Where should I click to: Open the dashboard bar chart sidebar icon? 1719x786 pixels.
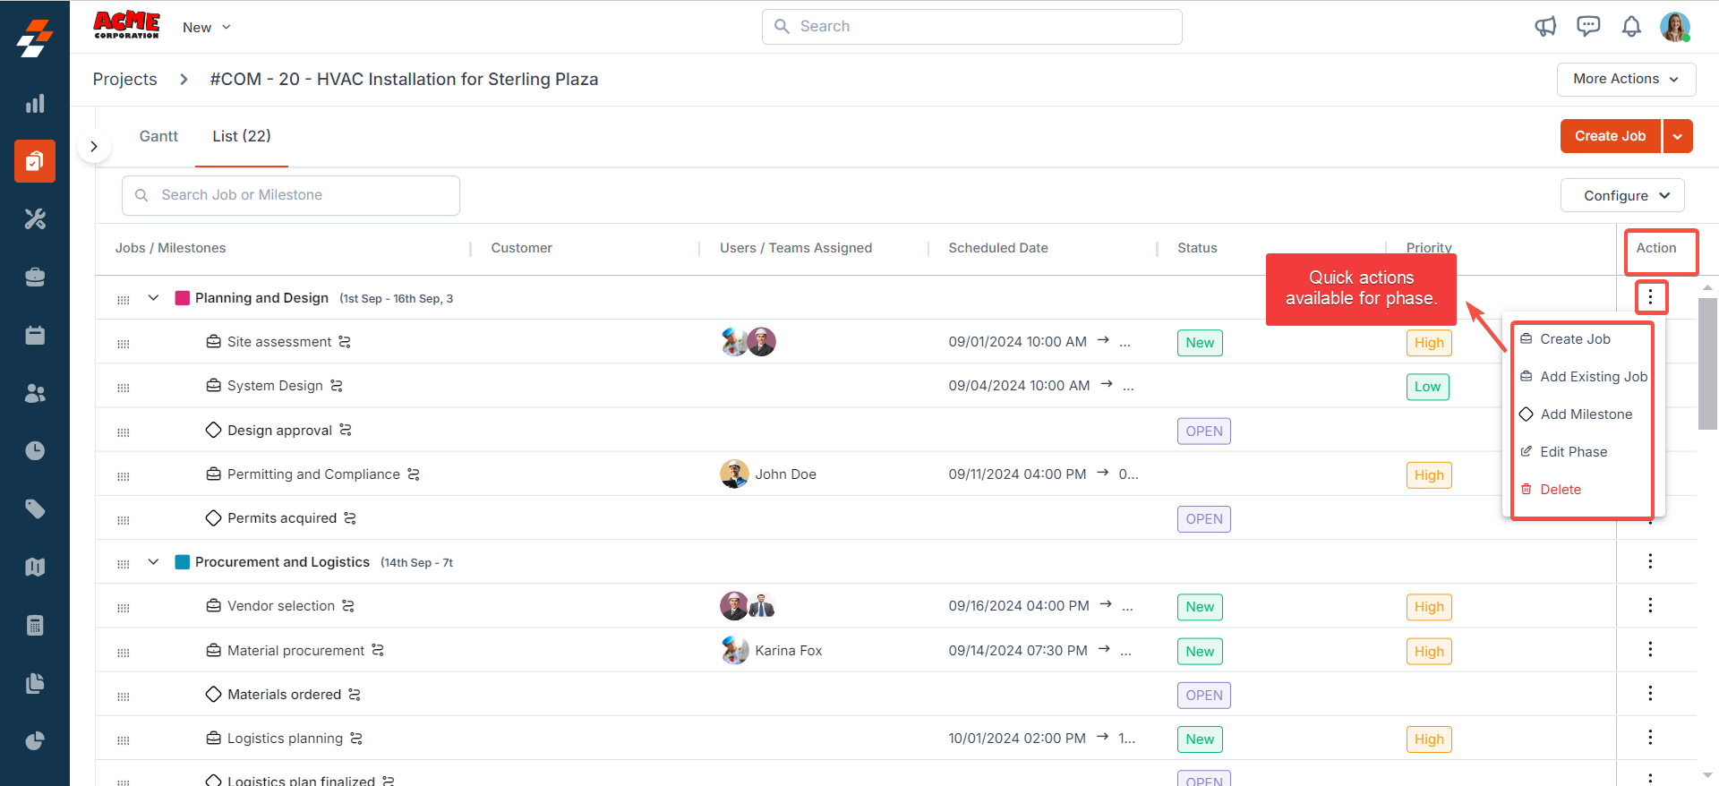(x=35, y=104)
